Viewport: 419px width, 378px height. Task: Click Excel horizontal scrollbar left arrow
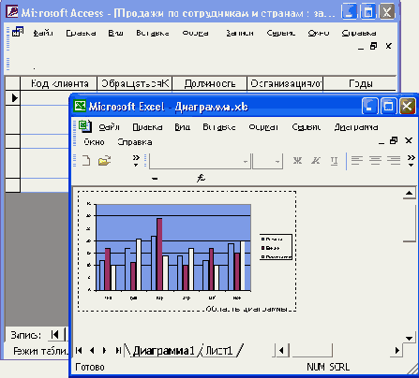(281, 350)
